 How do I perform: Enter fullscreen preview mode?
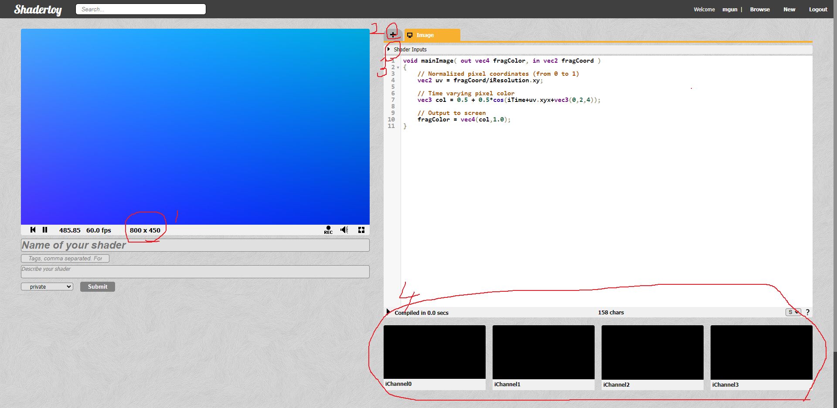(361, 230)
